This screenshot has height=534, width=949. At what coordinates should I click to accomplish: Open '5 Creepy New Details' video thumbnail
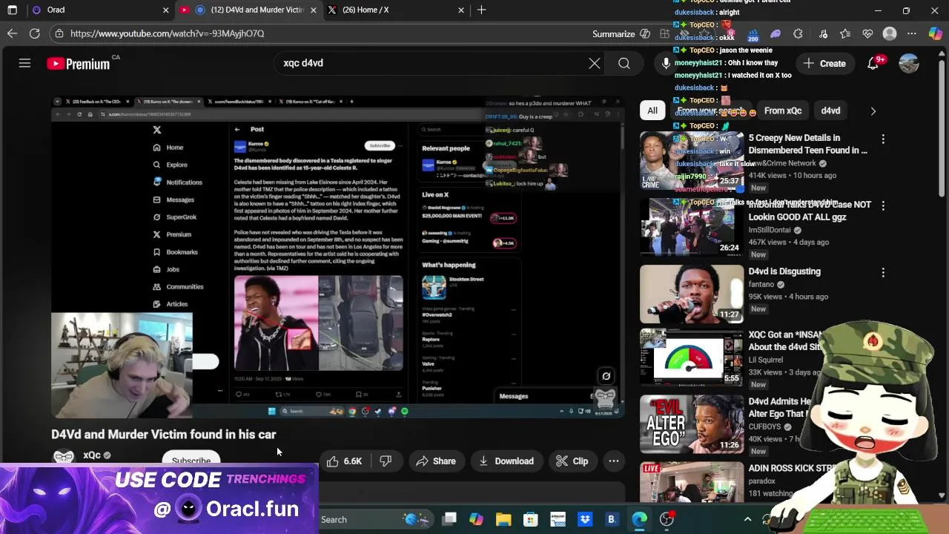tap(692, 160)
